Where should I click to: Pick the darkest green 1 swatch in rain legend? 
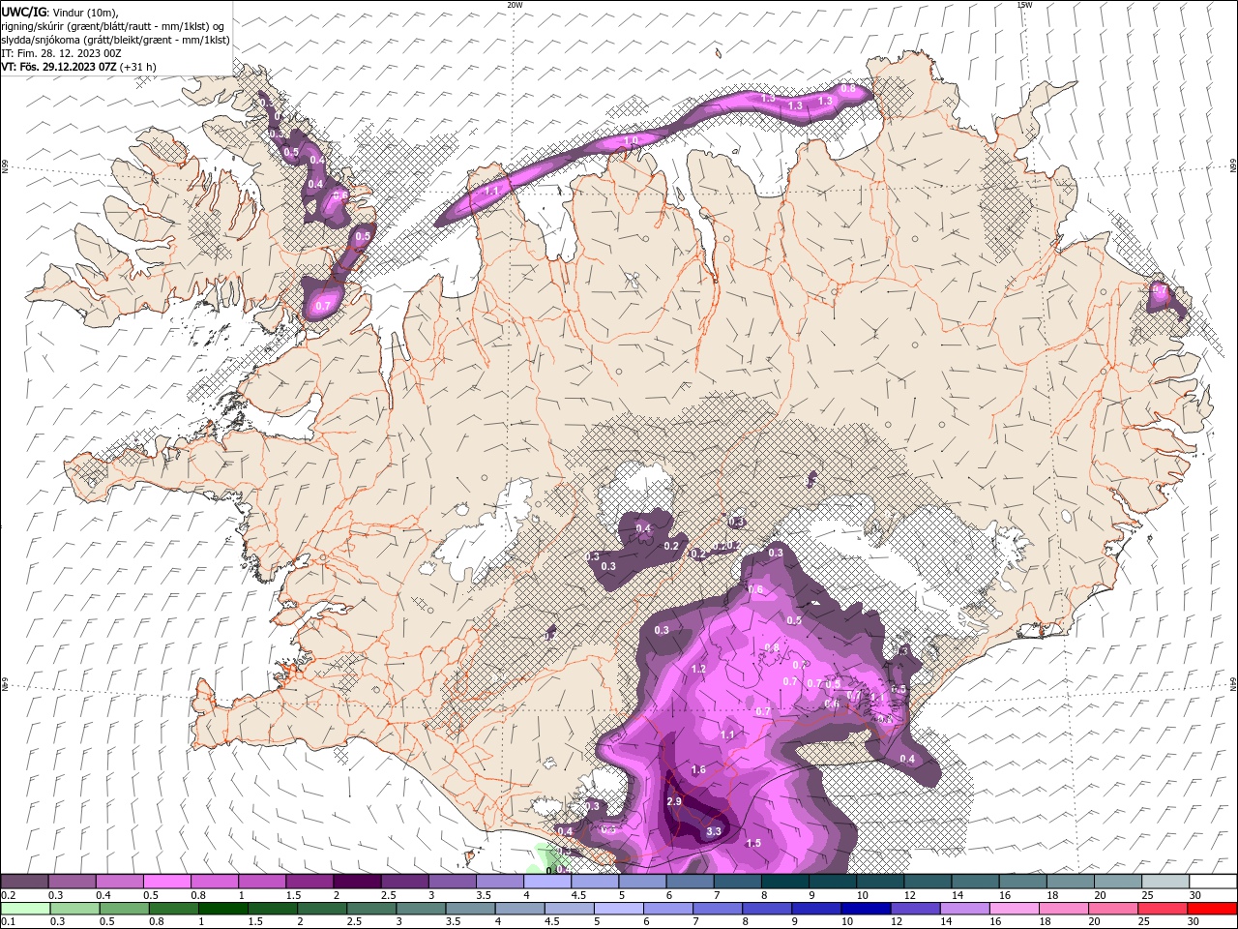pyautogui.click(x=223, y=909)
